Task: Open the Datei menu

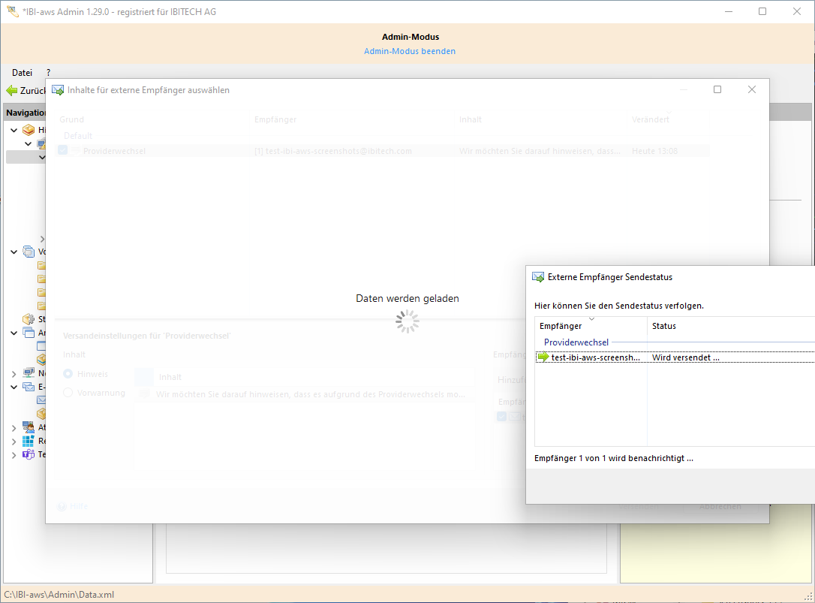Action: click(x=22, y=73)
